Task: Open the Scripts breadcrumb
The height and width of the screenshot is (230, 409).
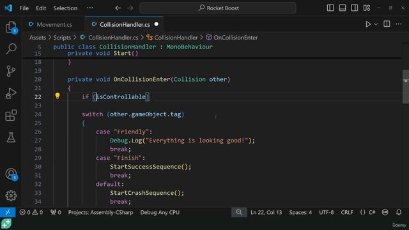Action: point(62,38)
